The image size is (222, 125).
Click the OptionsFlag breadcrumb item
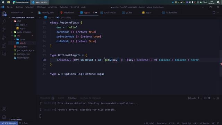coord(64,17)
